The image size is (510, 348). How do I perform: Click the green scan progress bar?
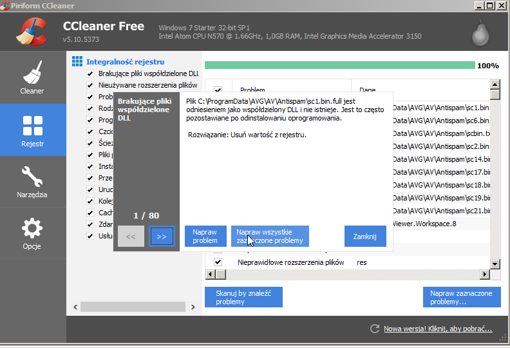point(339,65)
